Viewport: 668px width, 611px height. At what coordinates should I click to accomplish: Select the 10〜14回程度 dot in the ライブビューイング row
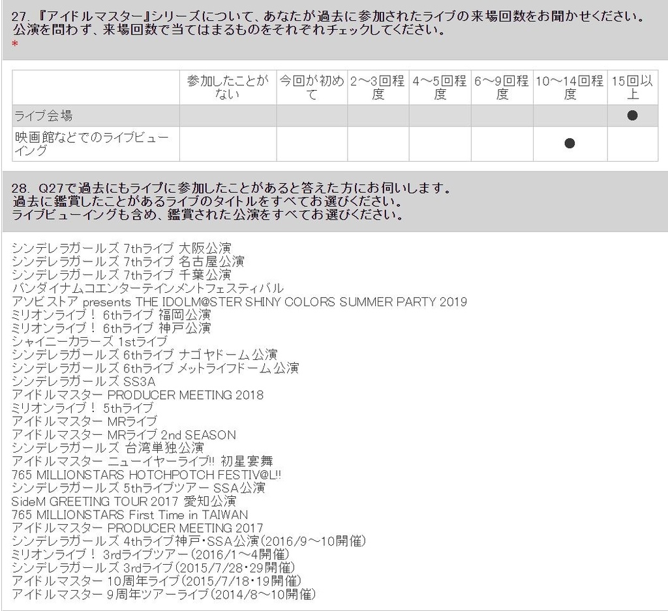pos(569,143)
